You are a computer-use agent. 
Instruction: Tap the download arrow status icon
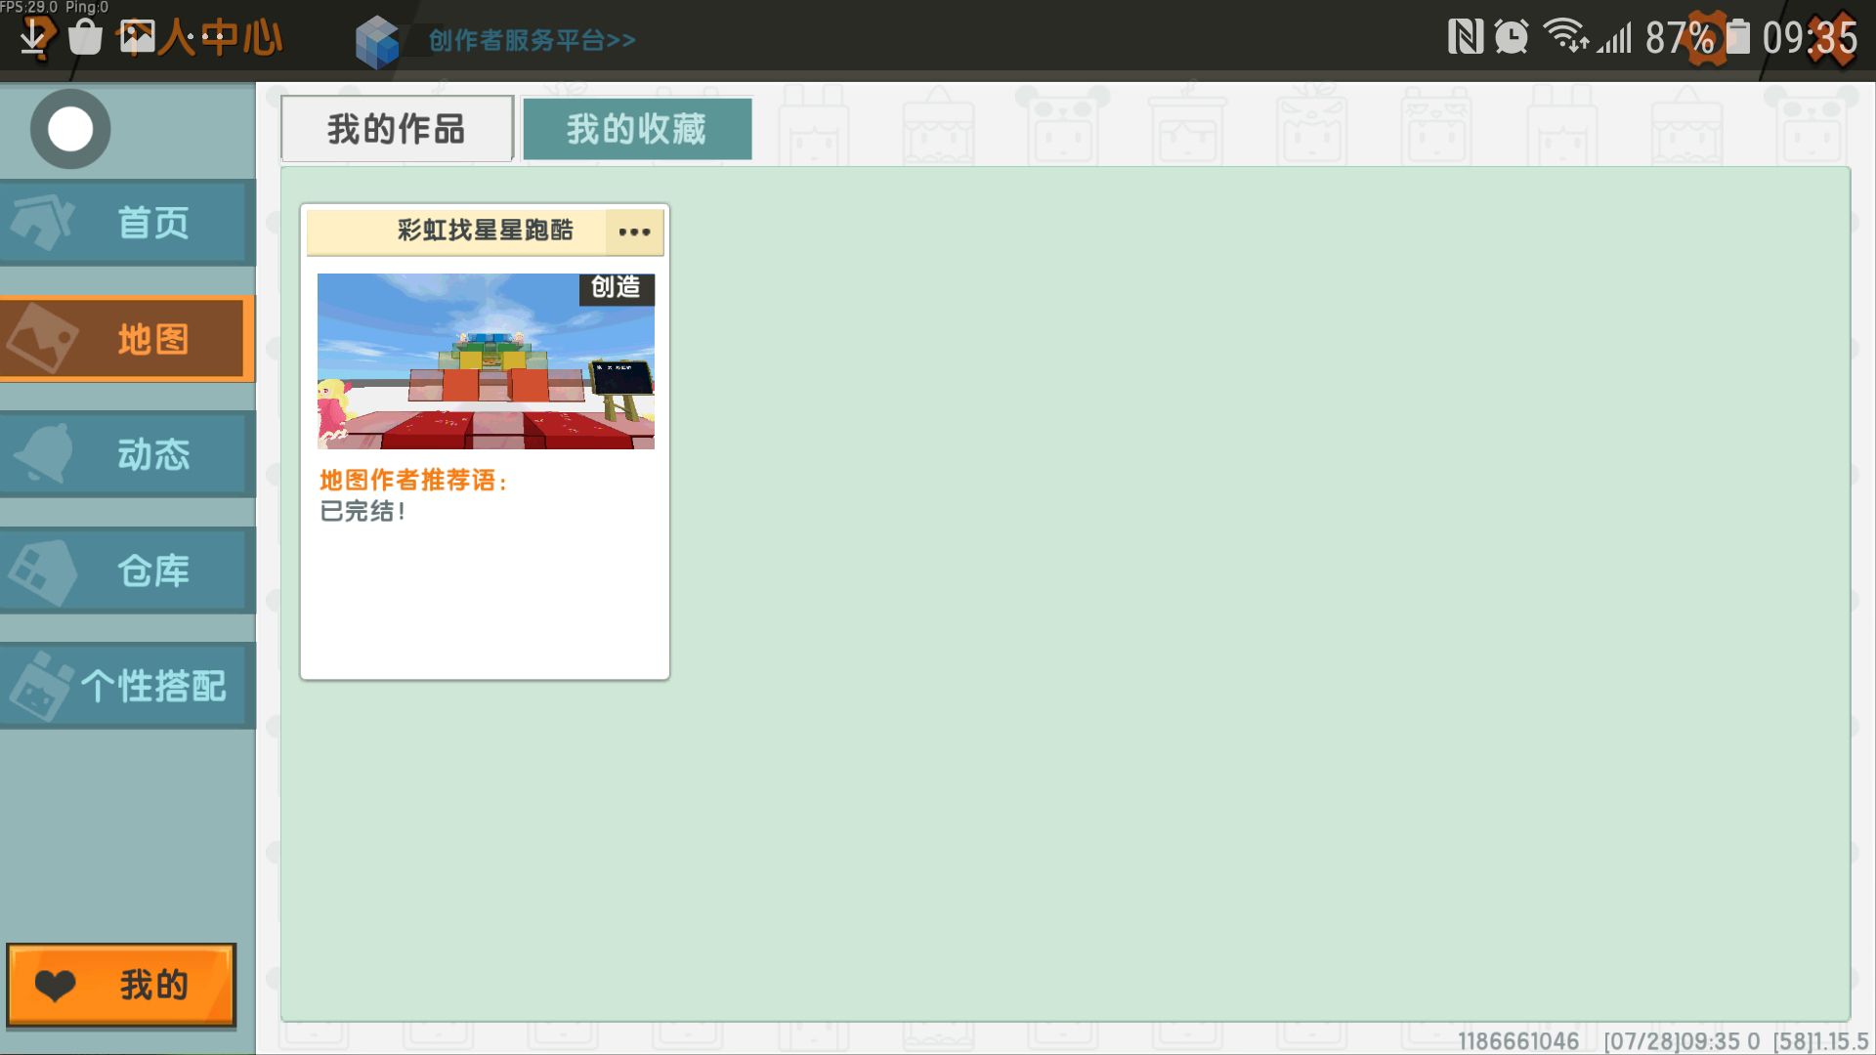(33, 38)
